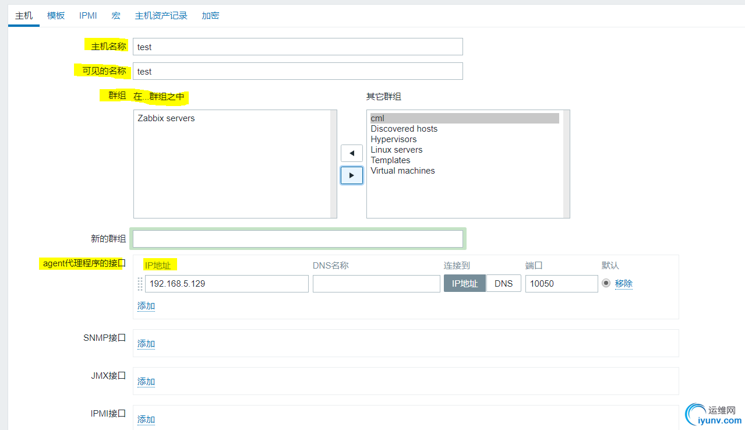Select the 默认 radio button
The image size is (745, 430).
pyautogui.click(x=606, y=283)
